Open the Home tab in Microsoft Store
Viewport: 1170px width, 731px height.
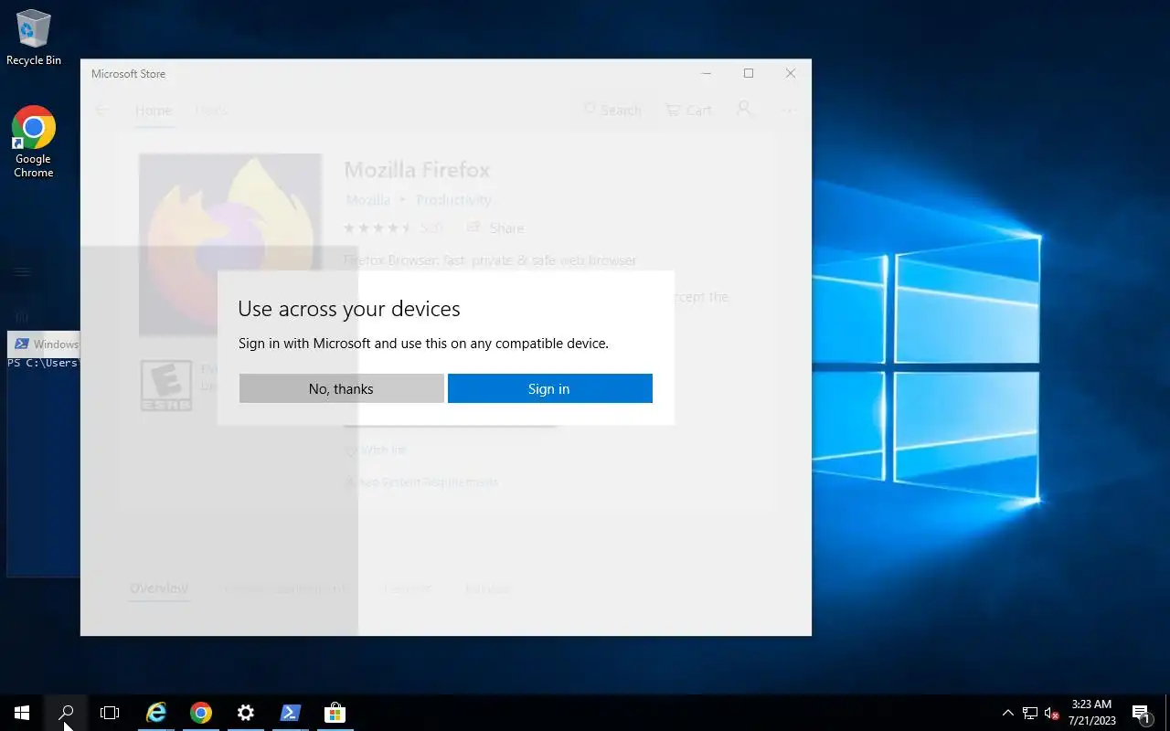pos(153,110)
